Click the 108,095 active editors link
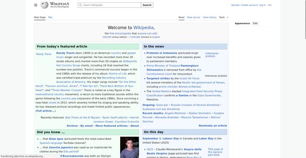The image size is (306, 158). pos(107,37)
